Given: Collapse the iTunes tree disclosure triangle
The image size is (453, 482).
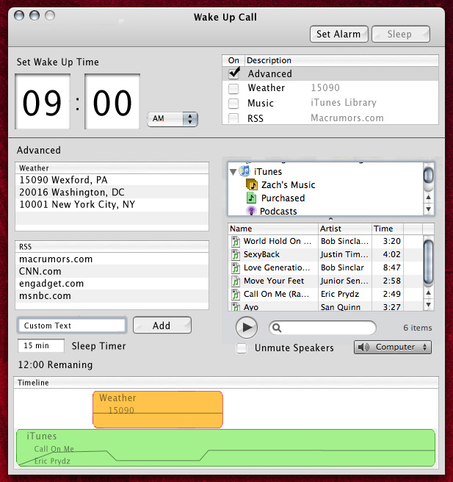Looking at the screenshot, I should [x=233, y=171].
